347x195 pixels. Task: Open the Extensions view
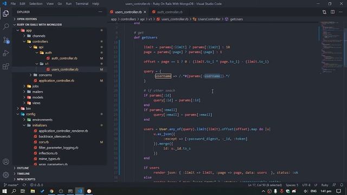pos(6,66)
